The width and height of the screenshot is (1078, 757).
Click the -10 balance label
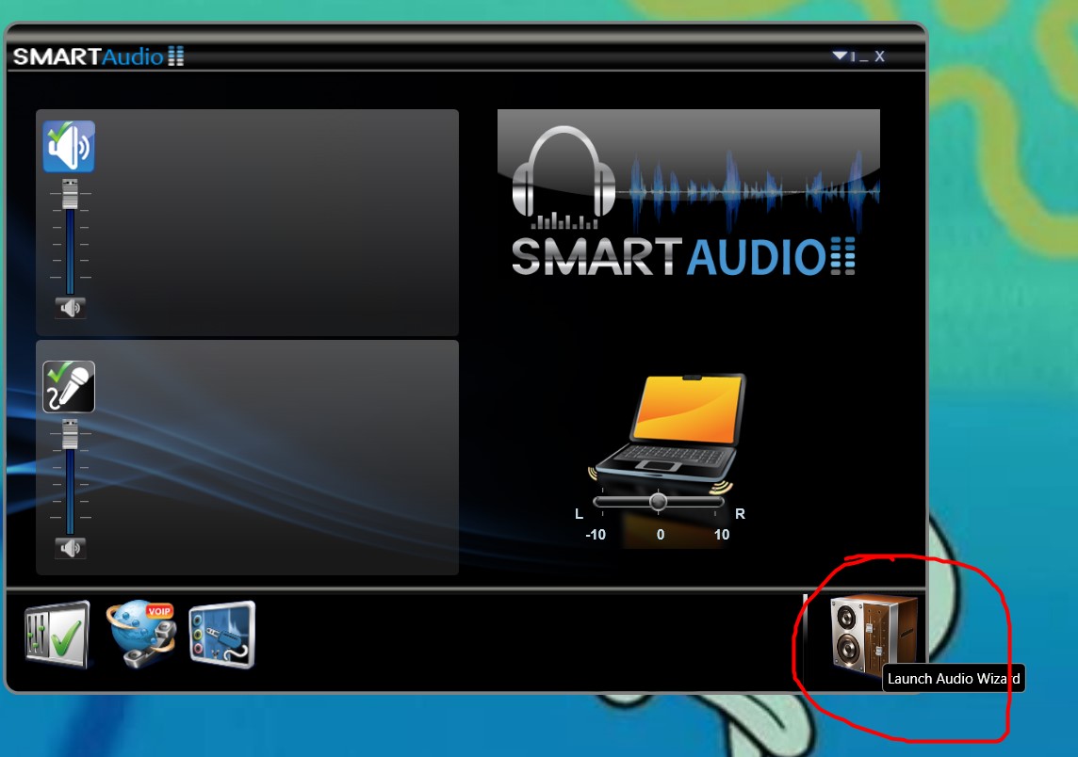596,535
